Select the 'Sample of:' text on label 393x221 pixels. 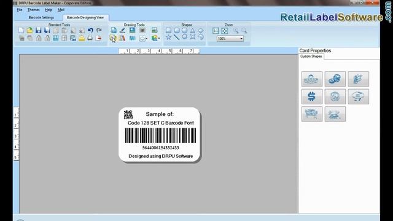click(x=160, y=114)
